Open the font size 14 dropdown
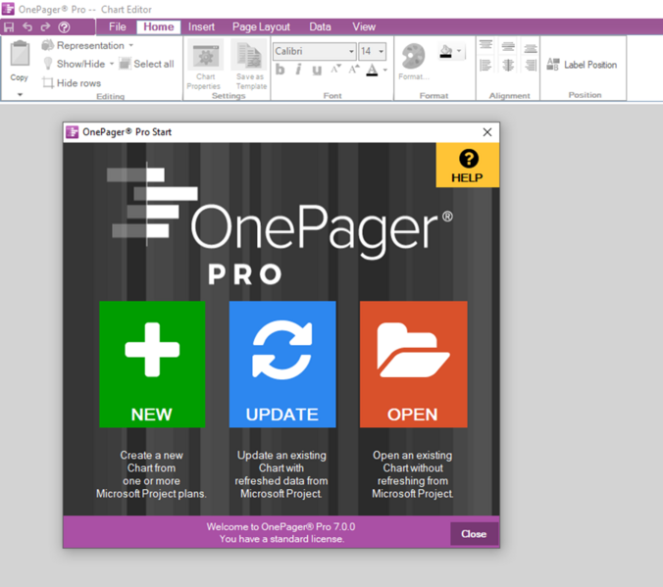 (x=381, y=52)
